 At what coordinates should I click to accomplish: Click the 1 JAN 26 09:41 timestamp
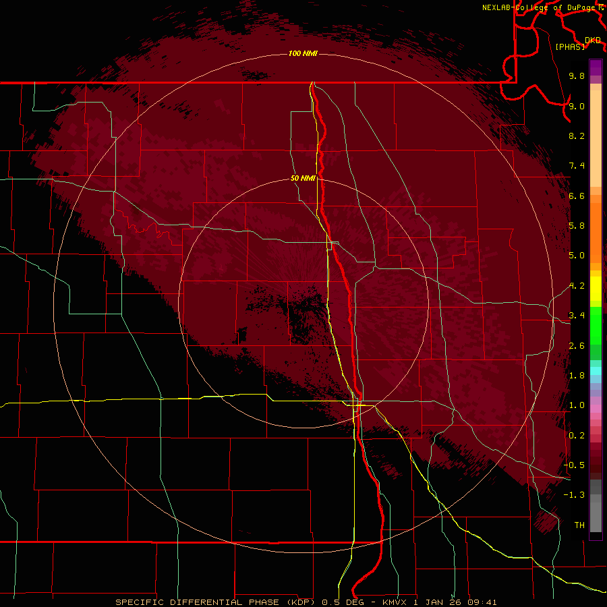click(455, 602)
